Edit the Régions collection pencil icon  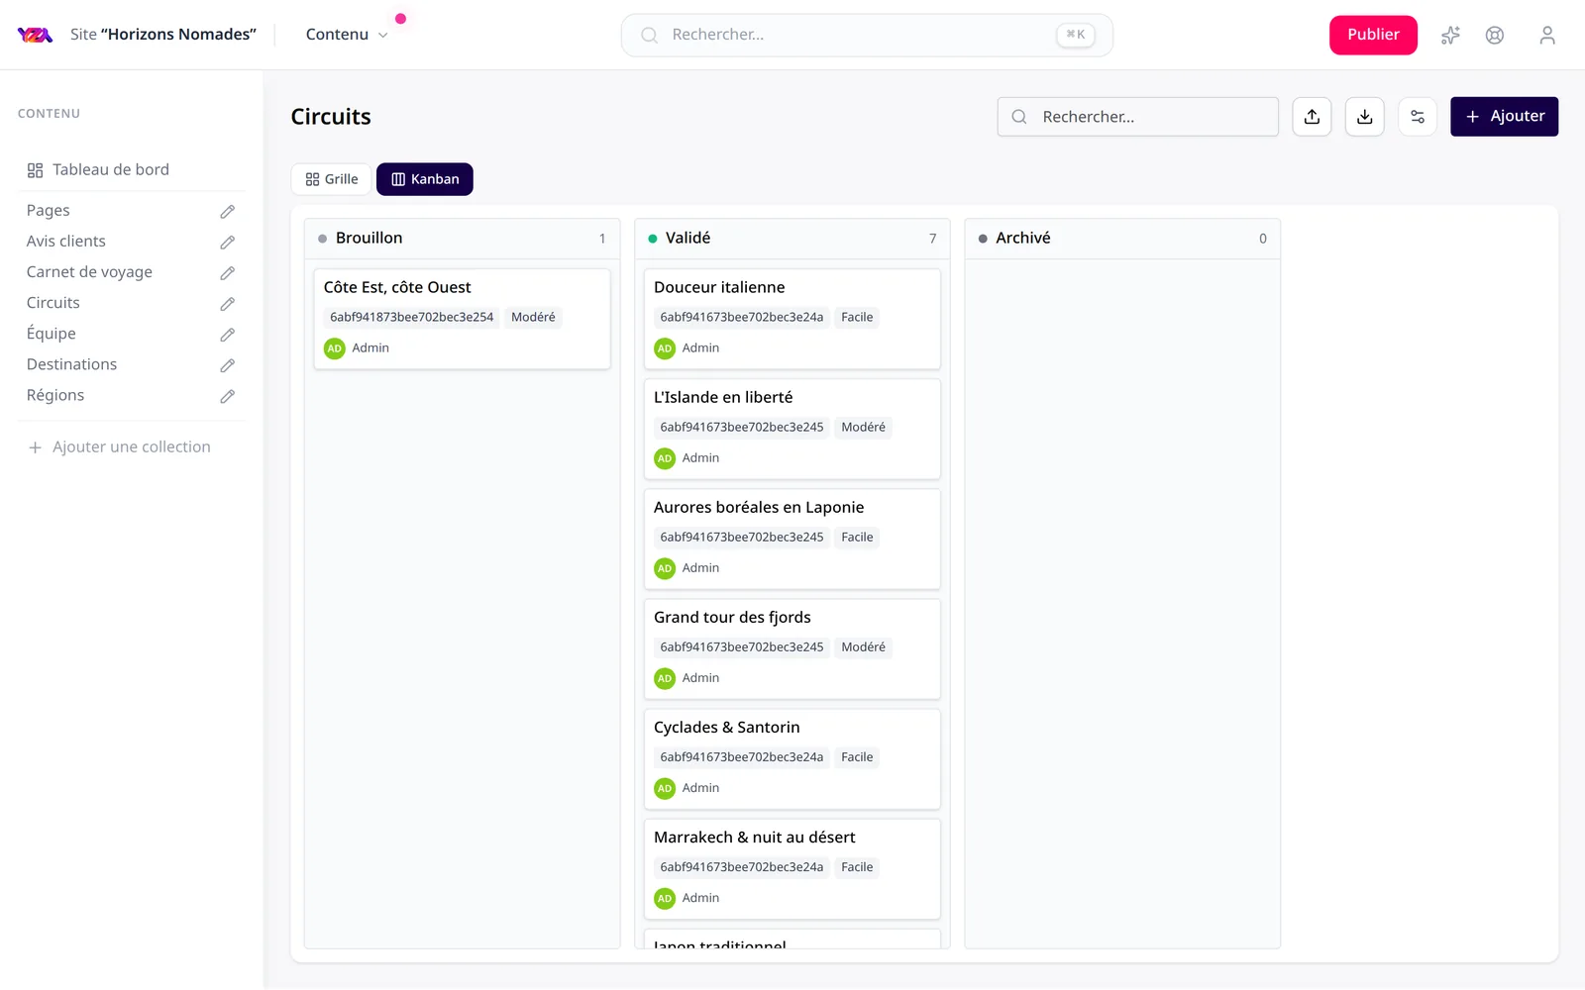[228, 396]
